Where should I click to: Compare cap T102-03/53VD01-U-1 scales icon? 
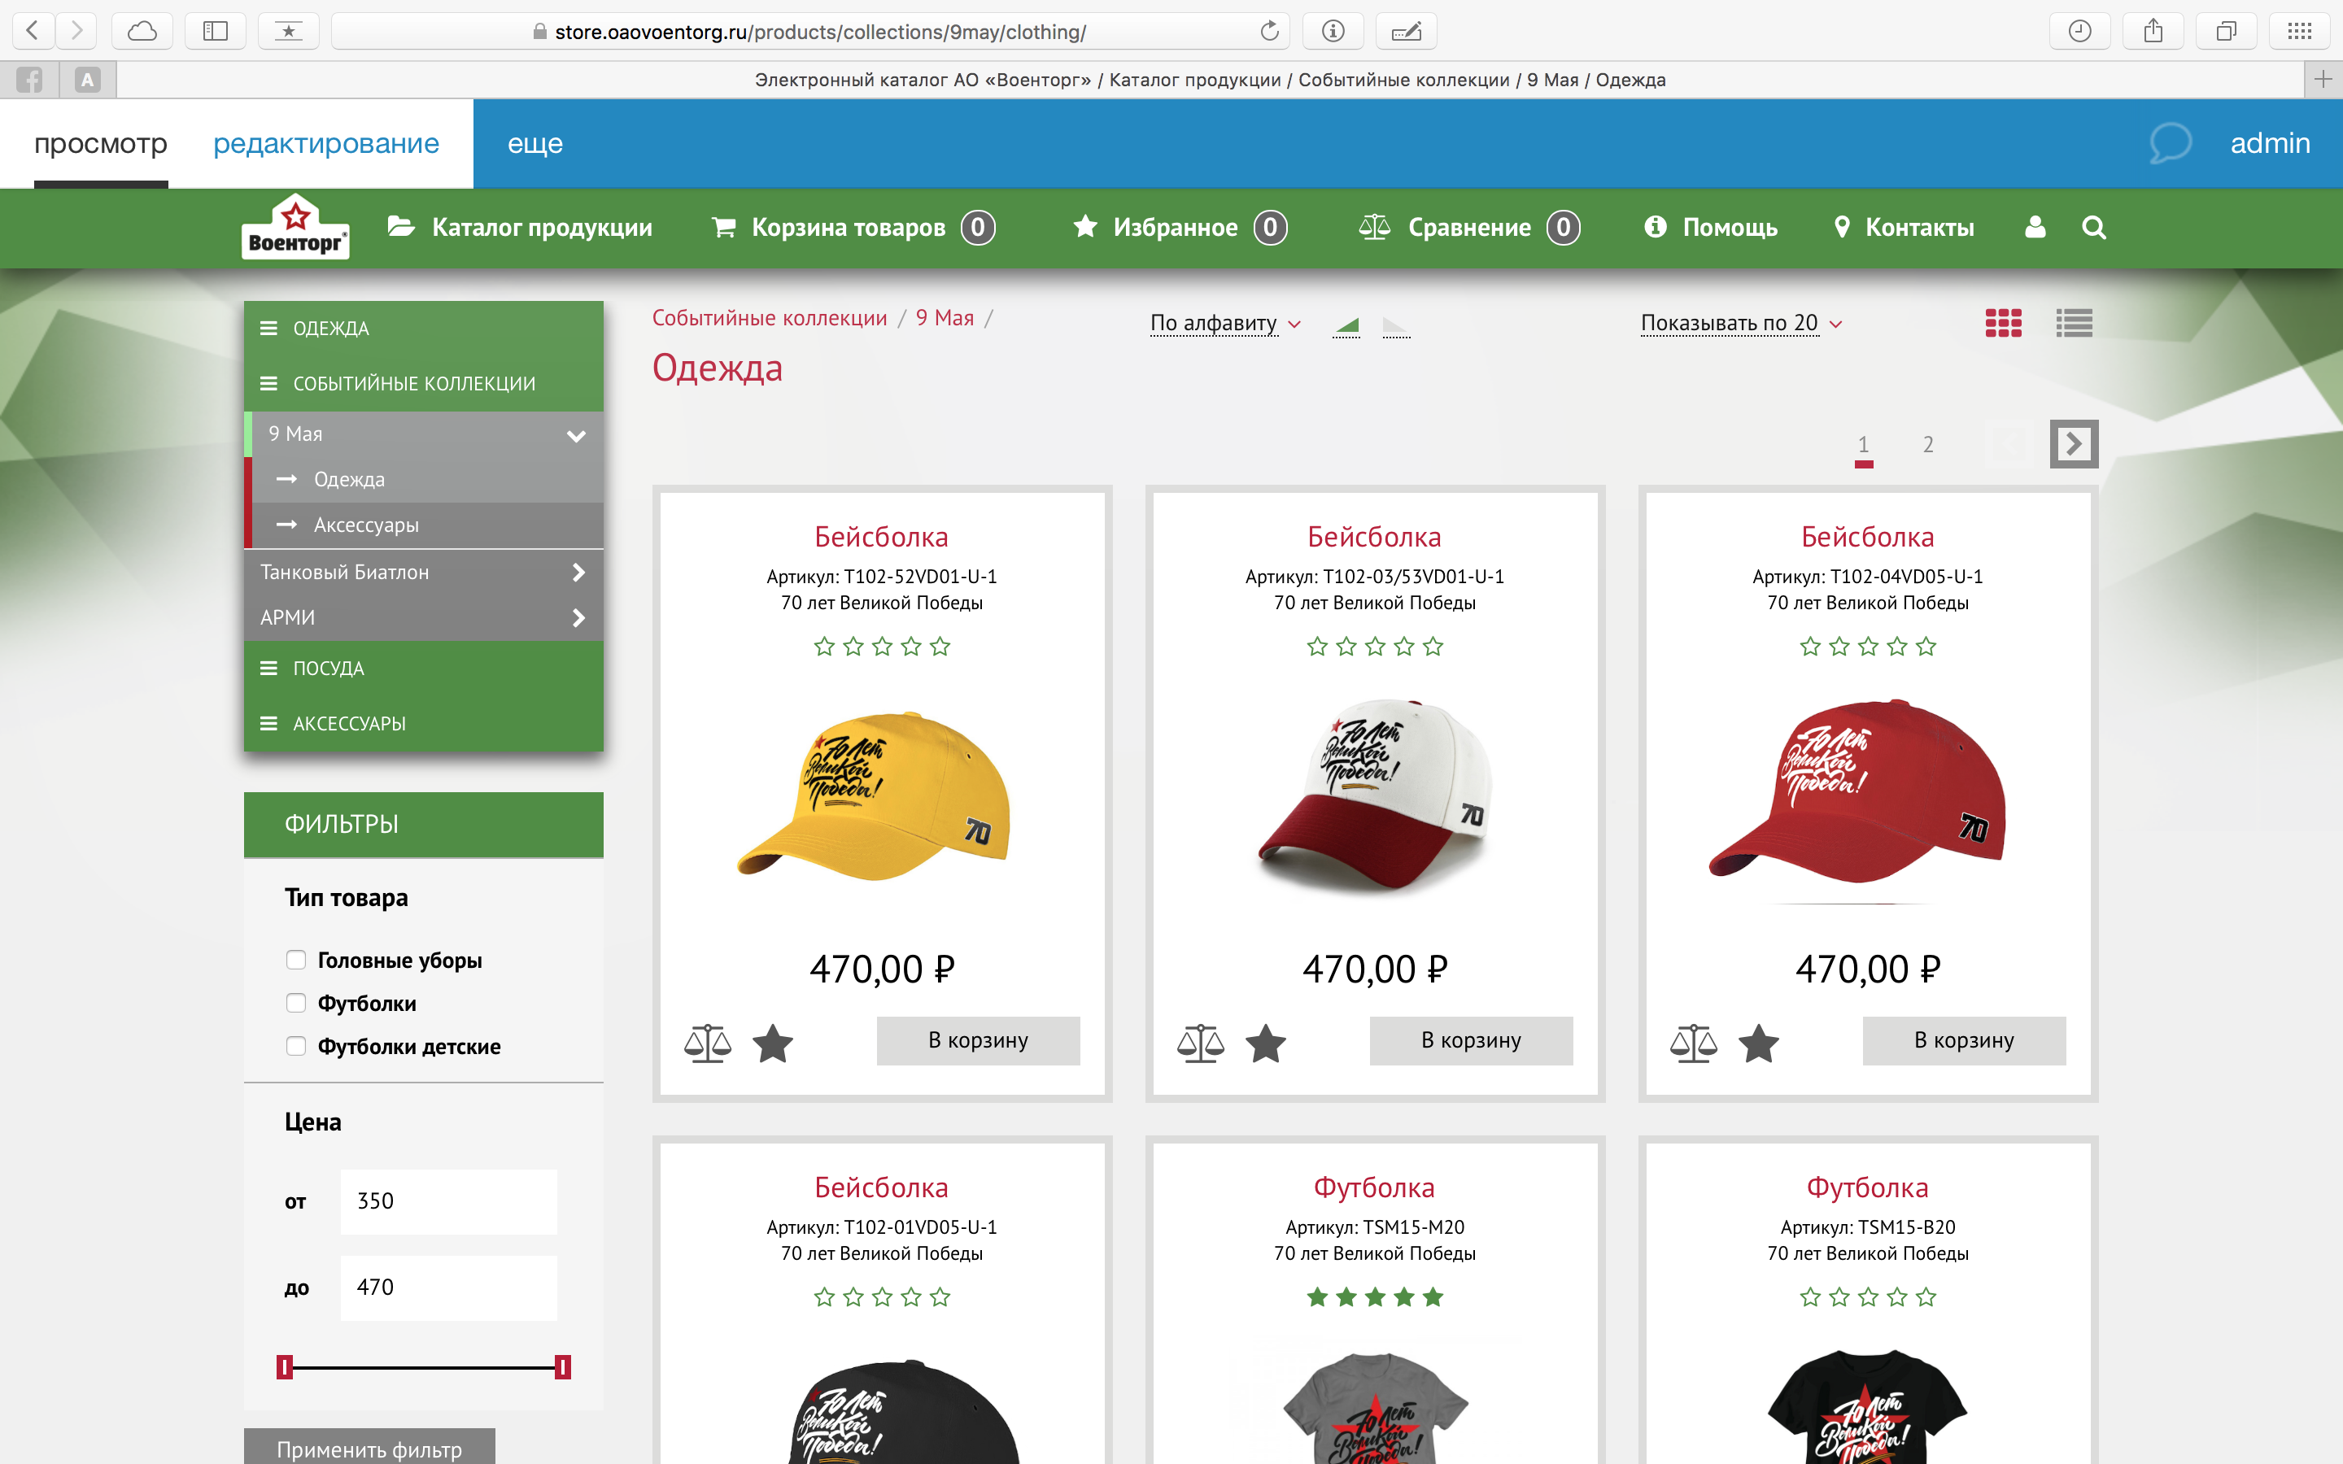[x=1201, y=1043]
